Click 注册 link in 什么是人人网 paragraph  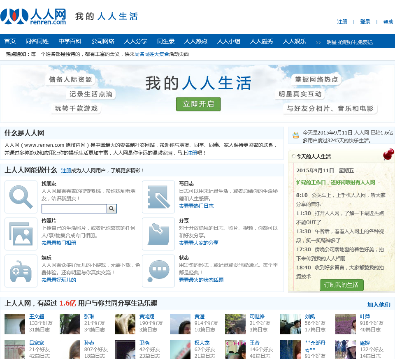point(192,153)
